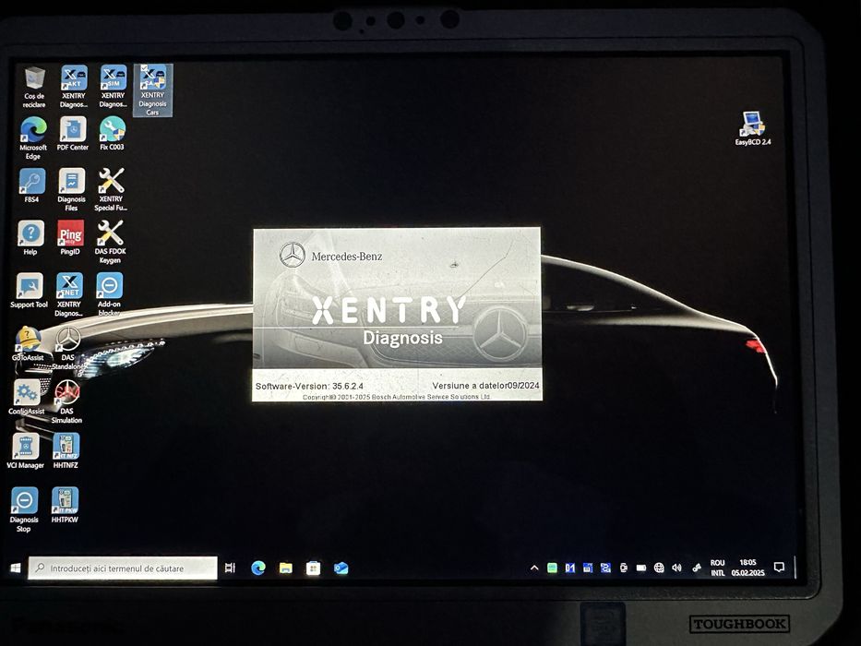Open the notification action center
861x646 pixels.
point(779,568)
